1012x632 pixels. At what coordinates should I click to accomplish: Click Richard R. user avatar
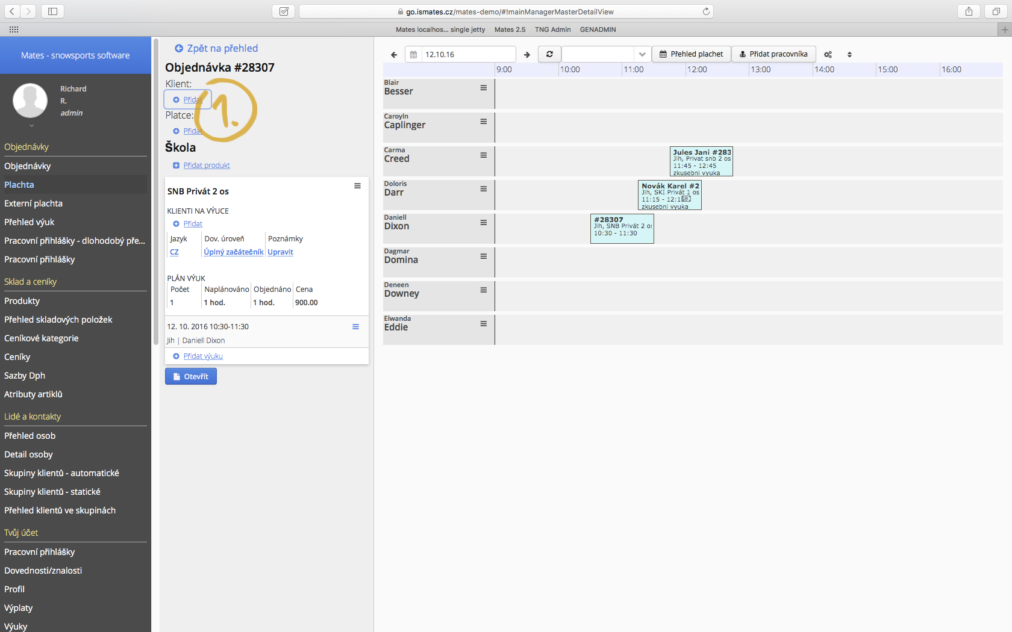[30, 101]
